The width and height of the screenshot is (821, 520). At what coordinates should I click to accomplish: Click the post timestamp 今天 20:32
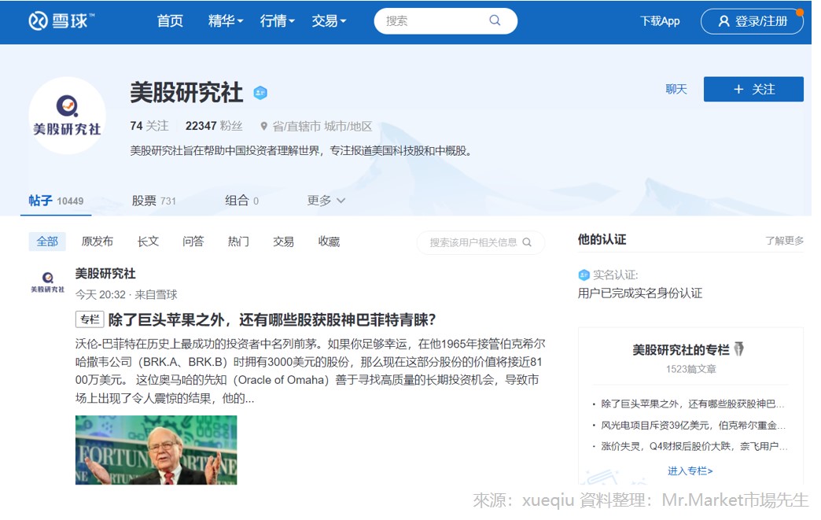[101, 295]
